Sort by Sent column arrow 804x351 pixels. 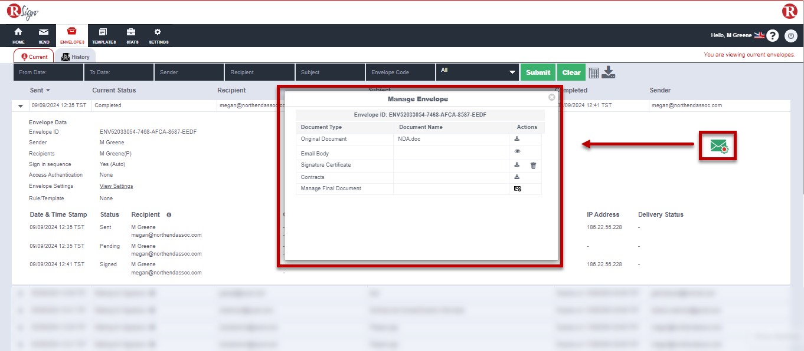(48, 91)
